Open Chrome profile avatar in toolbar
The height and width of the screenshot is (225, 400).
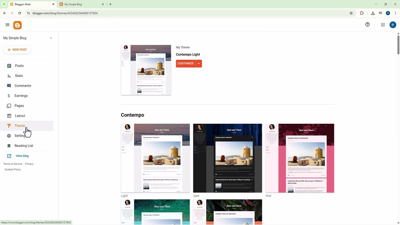pos(388,13)
